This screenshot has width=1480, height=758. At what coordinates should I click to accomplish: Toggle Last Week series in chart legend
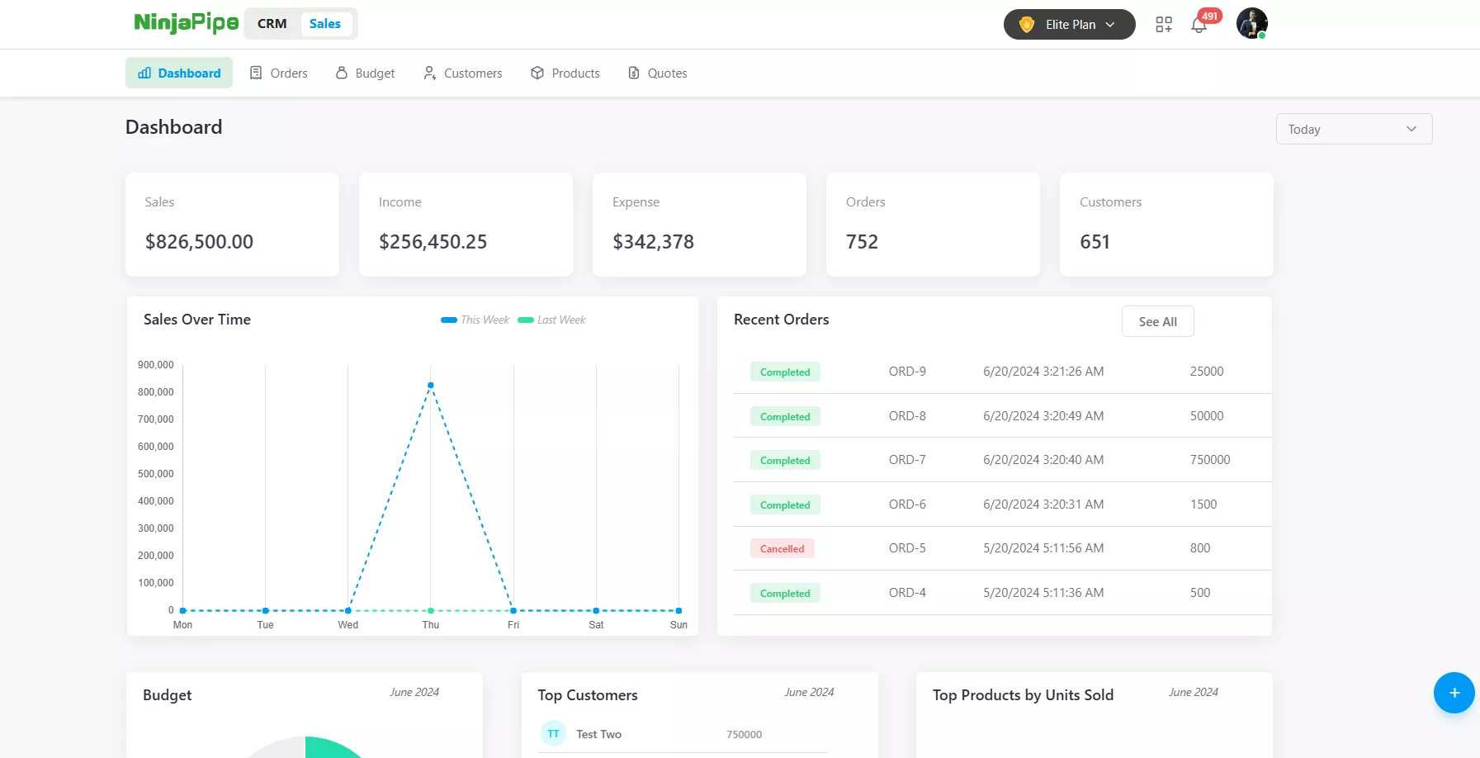(x=552, y=320)
